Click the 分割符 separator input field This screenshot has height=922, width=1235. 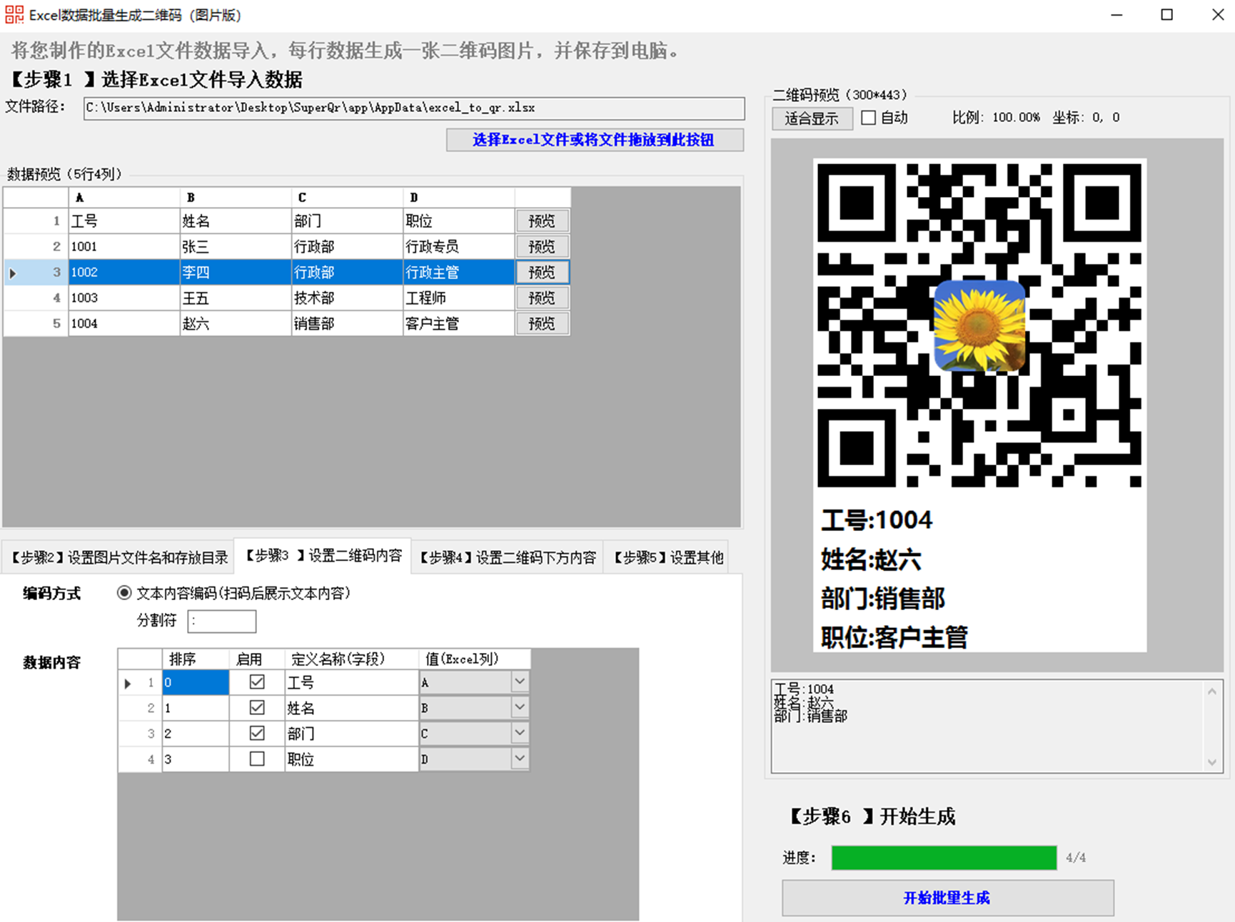pyautogui.click(x=222, y=621)
